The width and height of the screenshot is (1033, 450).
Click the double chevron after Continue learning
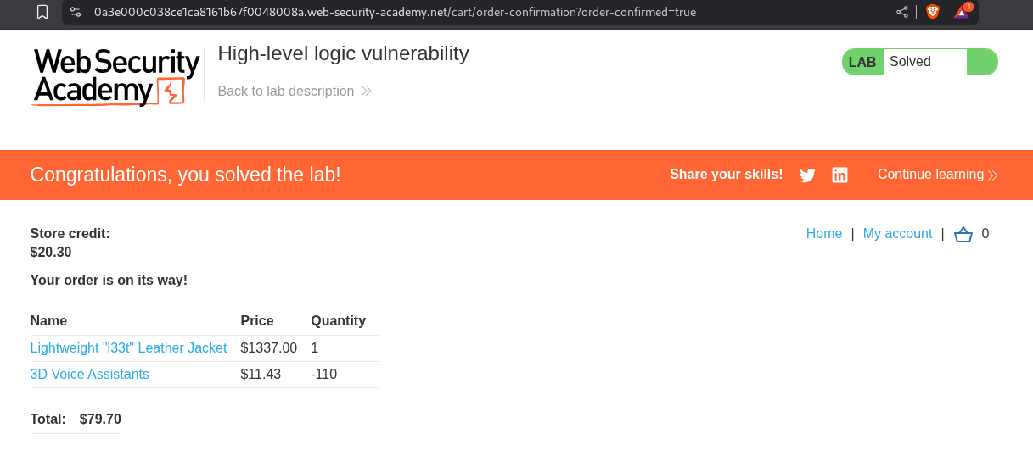click(x=992, y=175)
